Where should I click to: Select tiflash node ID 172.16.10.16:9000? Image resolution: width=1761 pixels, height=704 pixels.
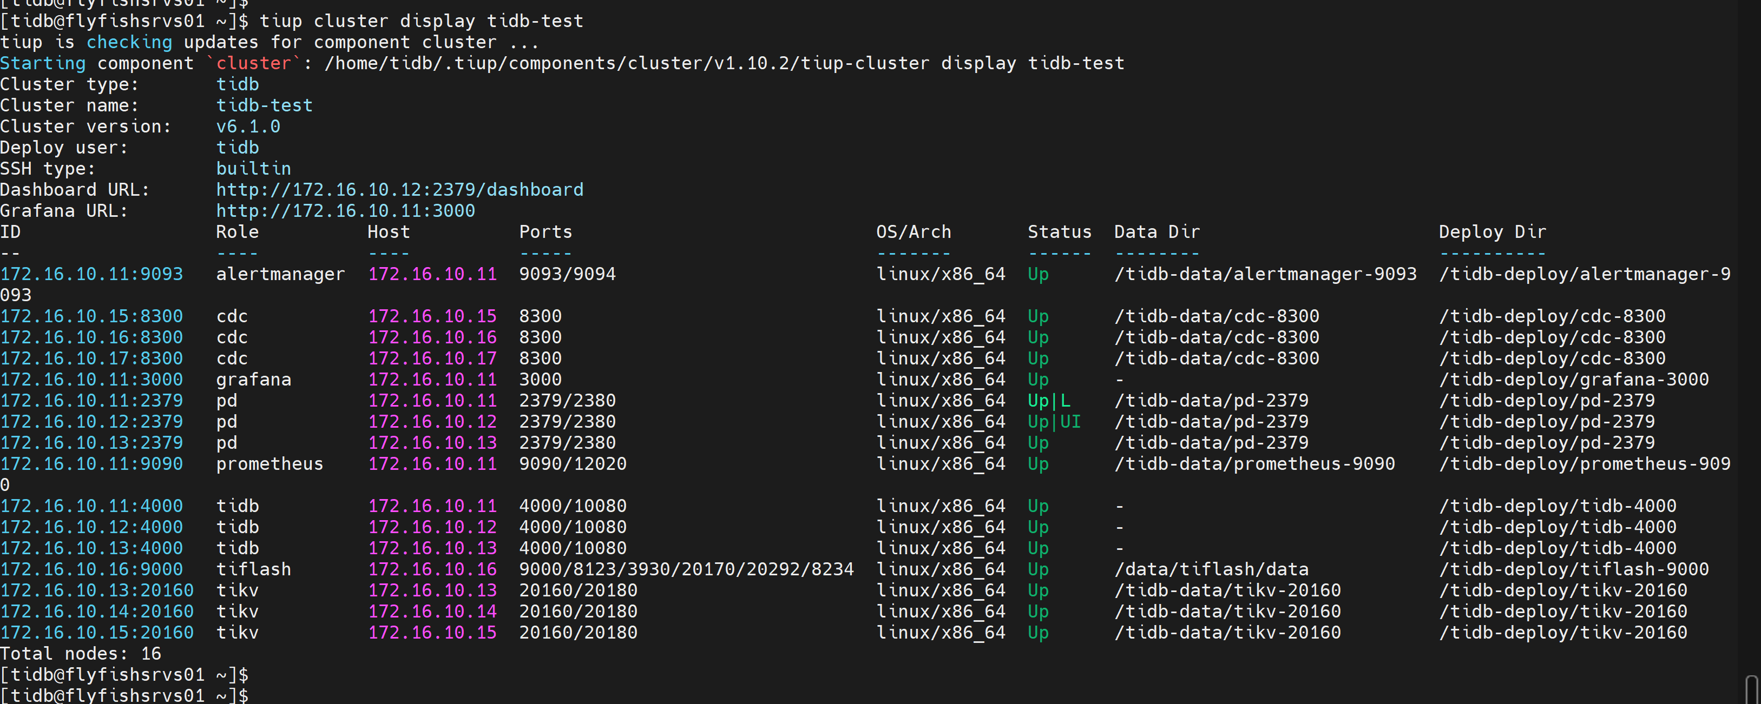point(91,569)
